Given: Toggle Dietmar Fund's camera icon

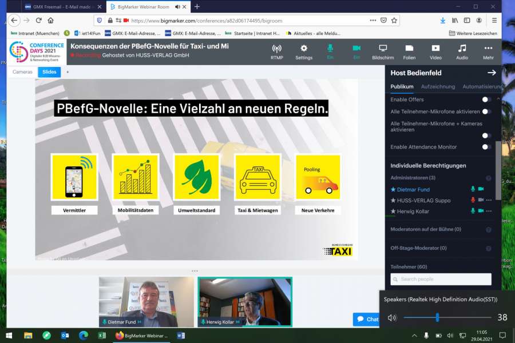Looking at the screenshot, I should coord(481,189).
